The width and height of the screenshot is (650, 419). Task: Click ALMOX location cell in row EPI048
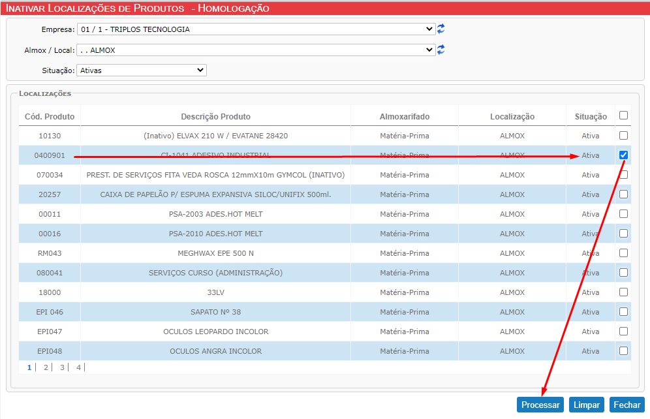click(x=512, y=351)
